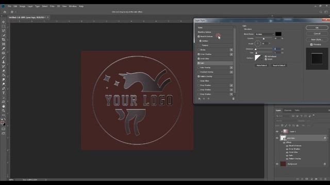The height and width of the screenshot is (185, 330).
Task: Switch to the Paths tab
Action: (x=297, y=110)
